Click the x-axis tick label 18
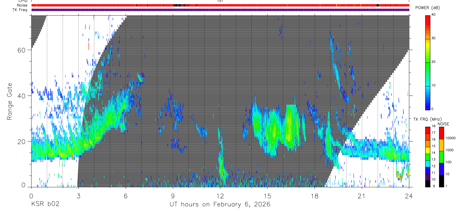Viewport: 460px width, 212px height. [315, 196]
